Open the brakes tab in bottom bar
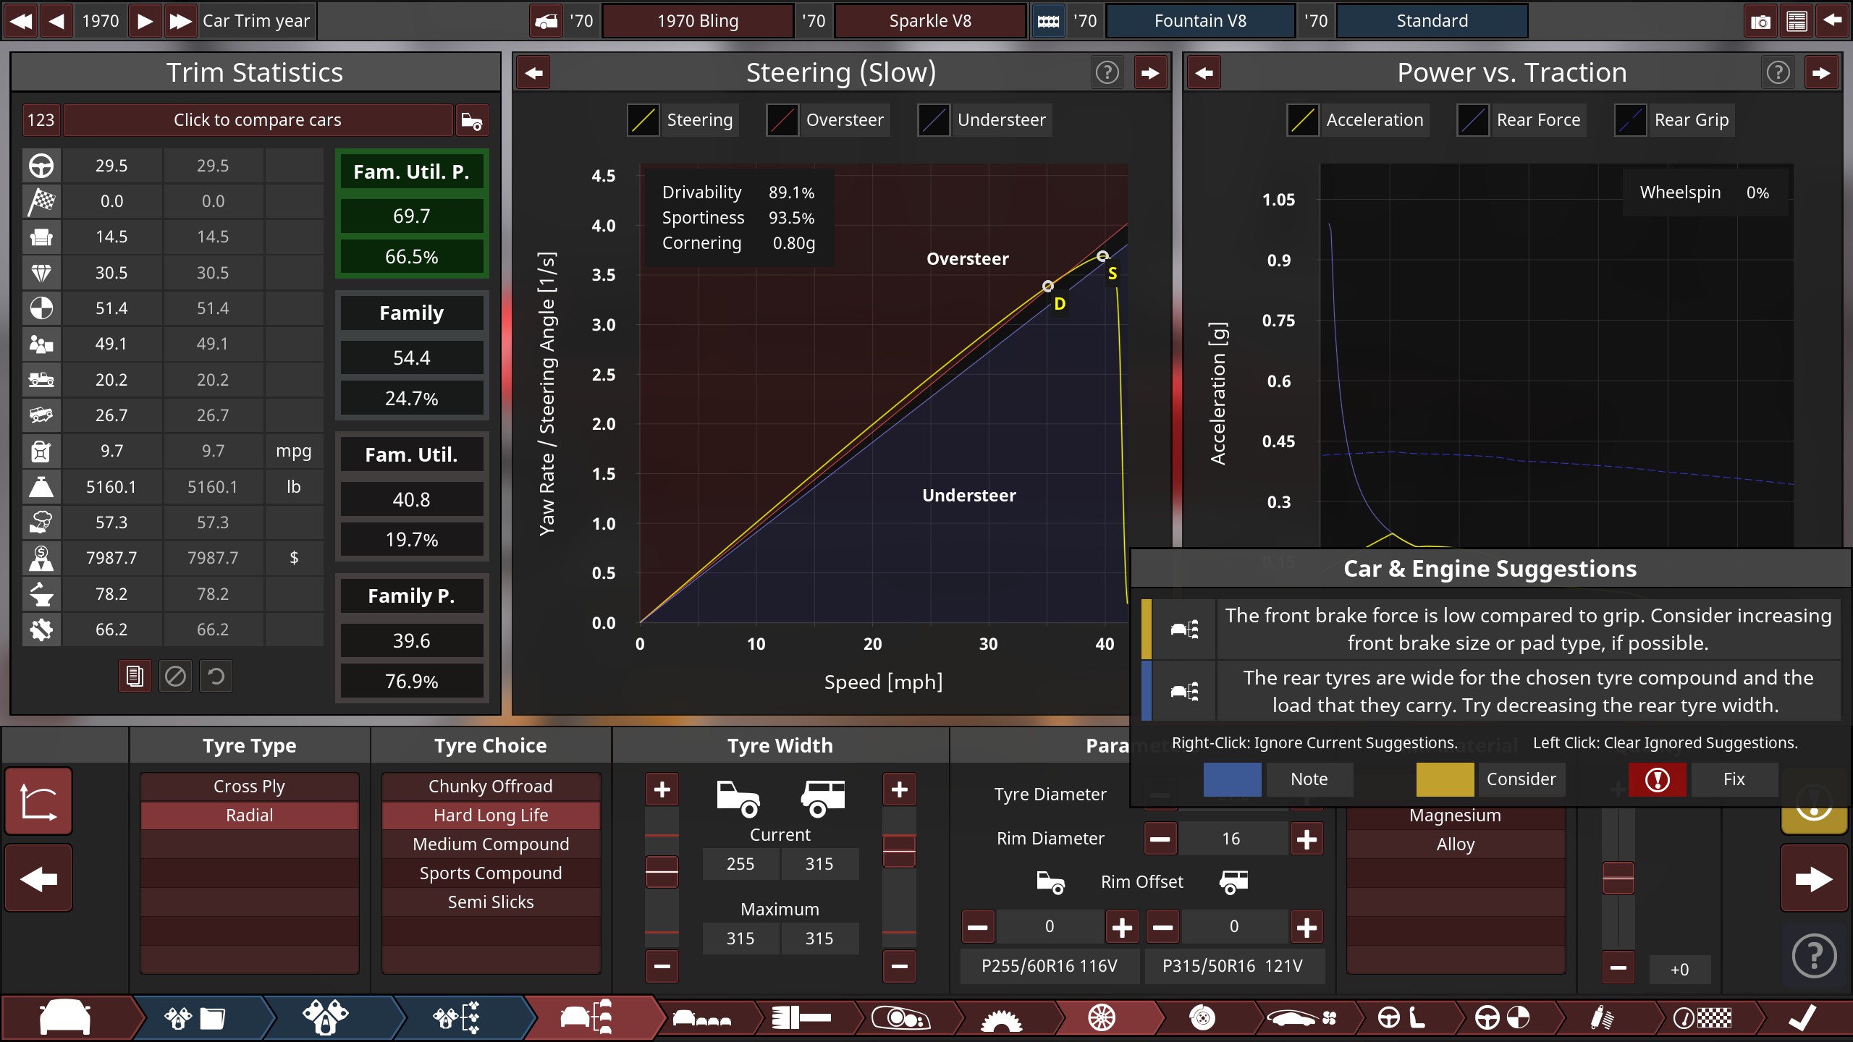Screen dimensions: 1853x1042 1202,1018
